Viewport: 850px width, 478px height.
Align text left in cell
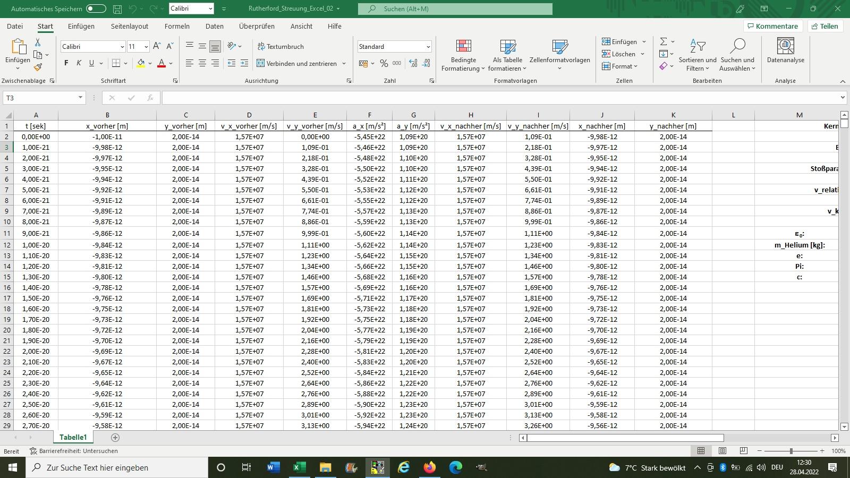[x=190, y=63]
